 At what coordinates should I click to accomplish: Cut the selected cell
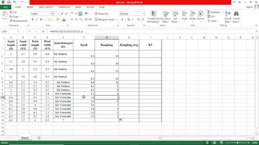click(13, 12)
